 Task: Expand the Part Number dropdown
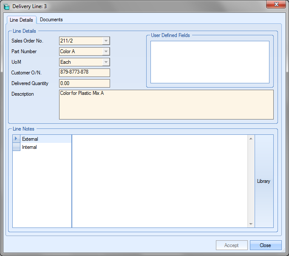tap(106, 51)
